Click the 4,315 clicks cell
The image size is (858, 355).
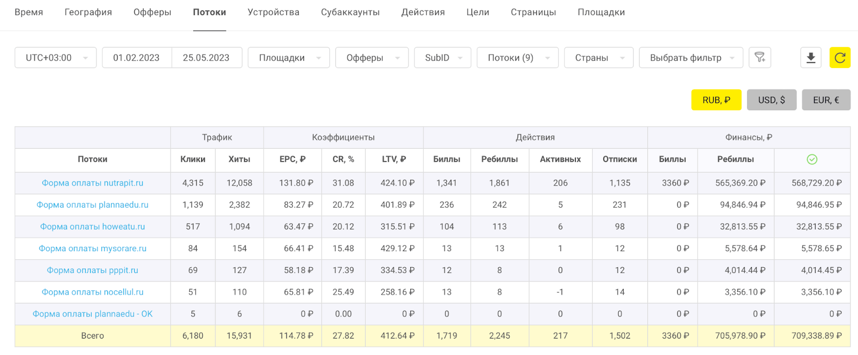tap(193, 183)
